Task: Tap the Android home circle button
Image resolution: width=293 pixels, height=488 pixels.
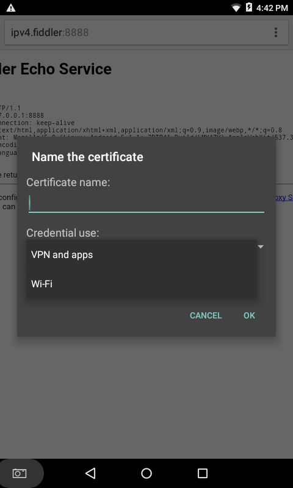Action: coord(146,473)
